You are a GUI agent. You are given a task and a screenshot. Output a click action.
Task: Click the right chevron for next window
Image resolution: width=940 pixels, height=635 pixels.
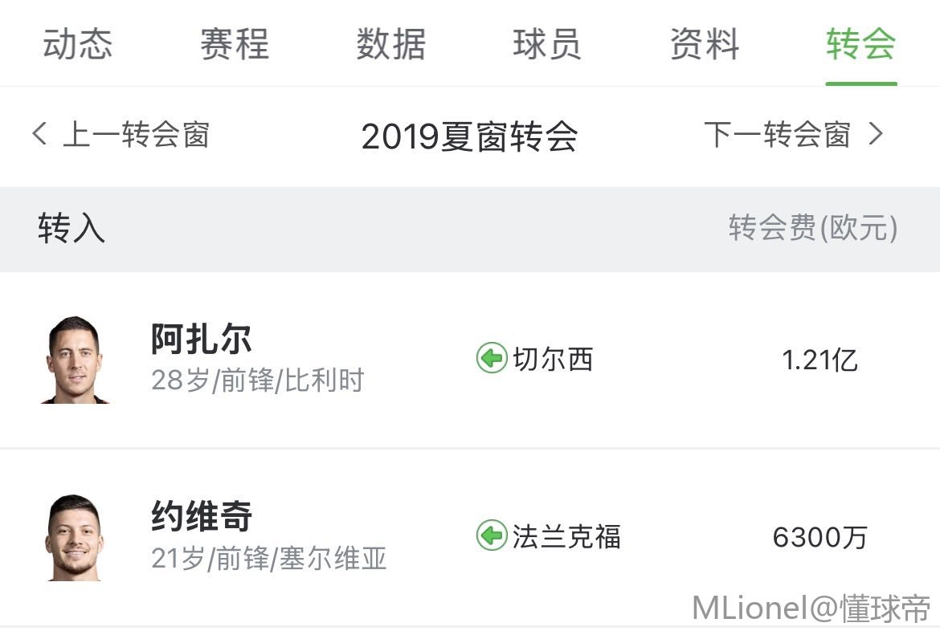[877, 134]
